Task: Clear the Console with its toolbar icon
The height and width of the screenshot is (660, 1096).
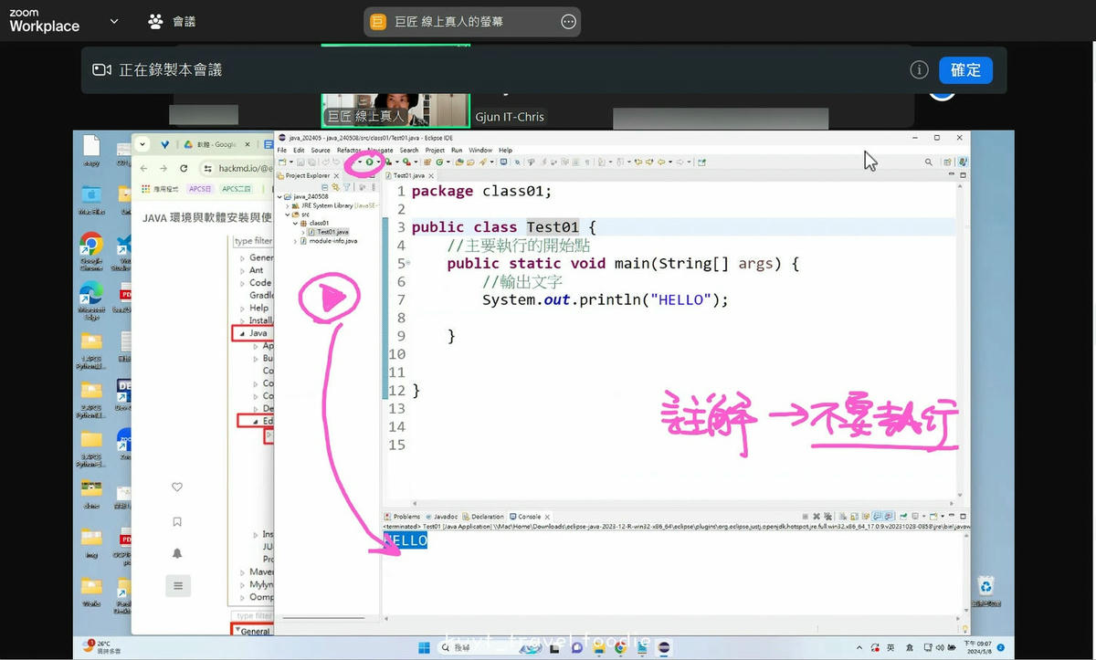Action: 841,517
